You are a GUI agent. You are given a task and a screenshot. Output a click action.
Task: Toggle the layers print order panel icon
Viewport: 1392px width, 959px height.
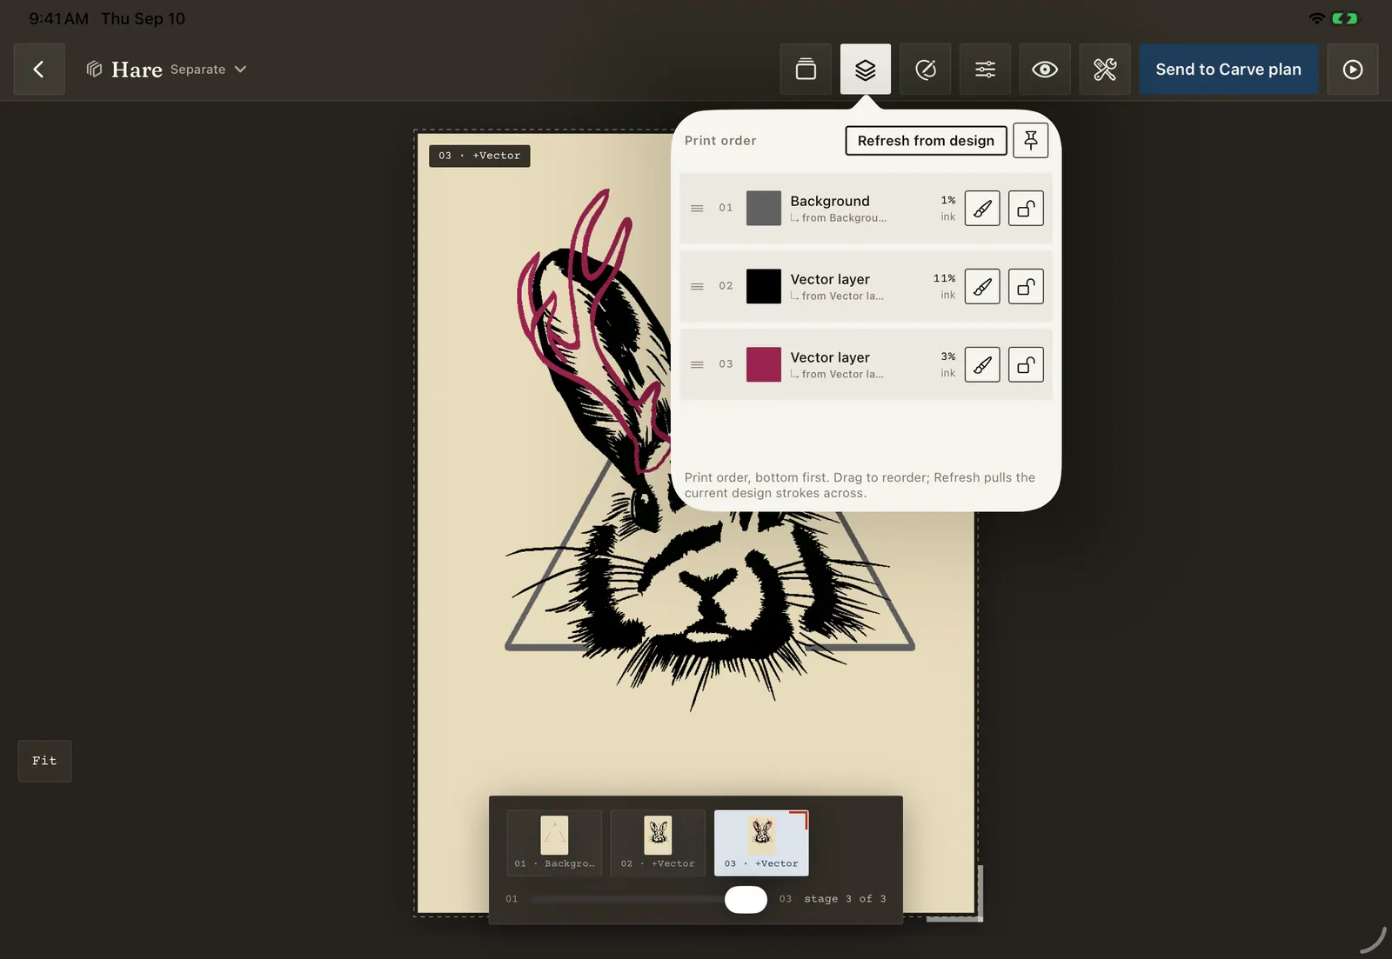866,70
